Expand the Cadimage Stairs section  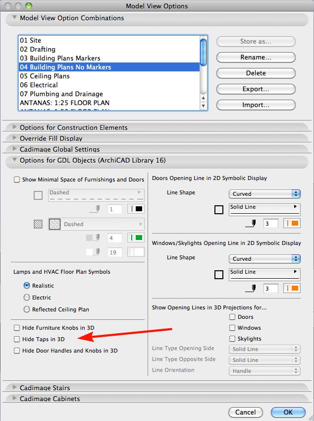click(15, 387)
